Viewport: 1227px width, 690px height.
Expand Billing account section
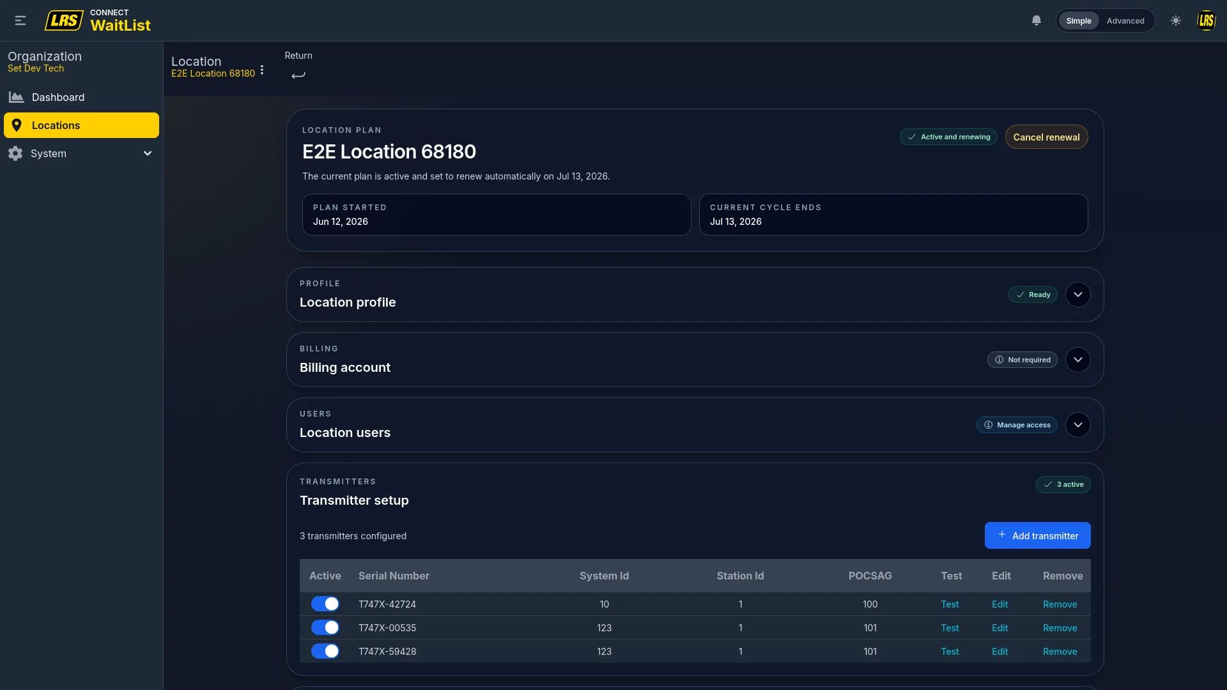tap(1078, 360)
